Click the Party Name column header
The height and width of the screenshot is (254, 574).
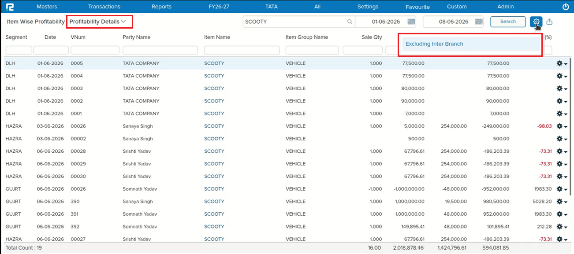(136, 37)
